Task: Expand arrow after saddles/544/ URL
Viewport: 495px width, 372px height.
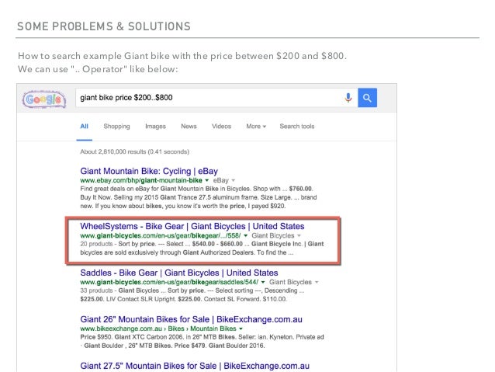Action: point(263,282)
